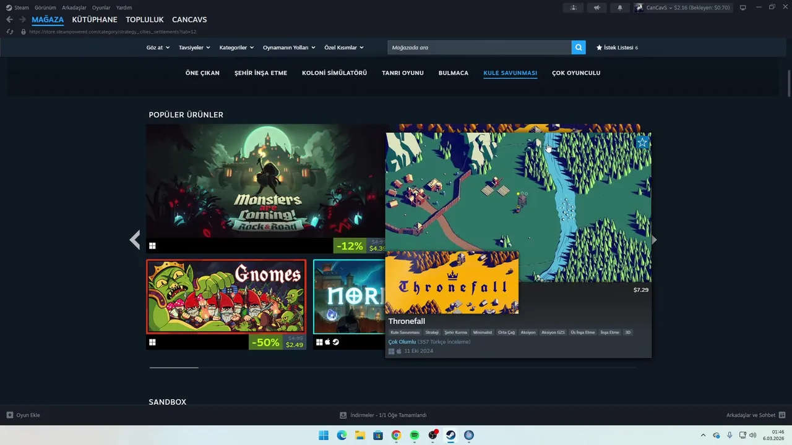The image size is (792, 445).
Task: Expand the Tavsiyeler dropdown
Action: tap(194, 48)
